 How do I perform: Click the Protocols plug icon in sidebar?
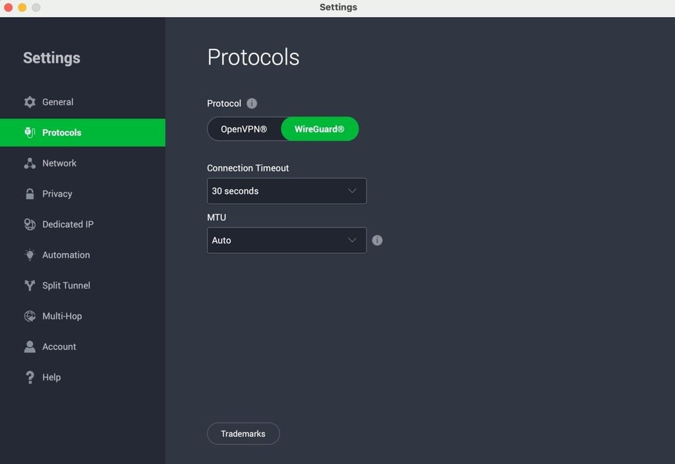coord(30,132)
